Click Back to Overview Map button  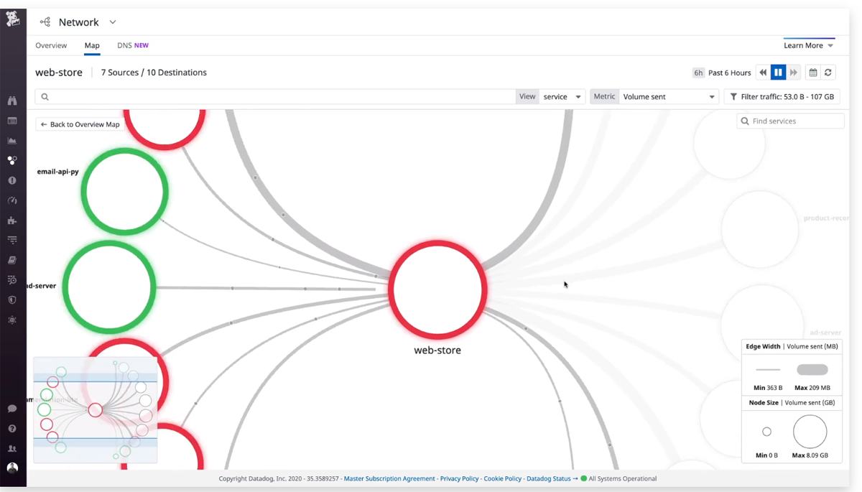point(80,124)
